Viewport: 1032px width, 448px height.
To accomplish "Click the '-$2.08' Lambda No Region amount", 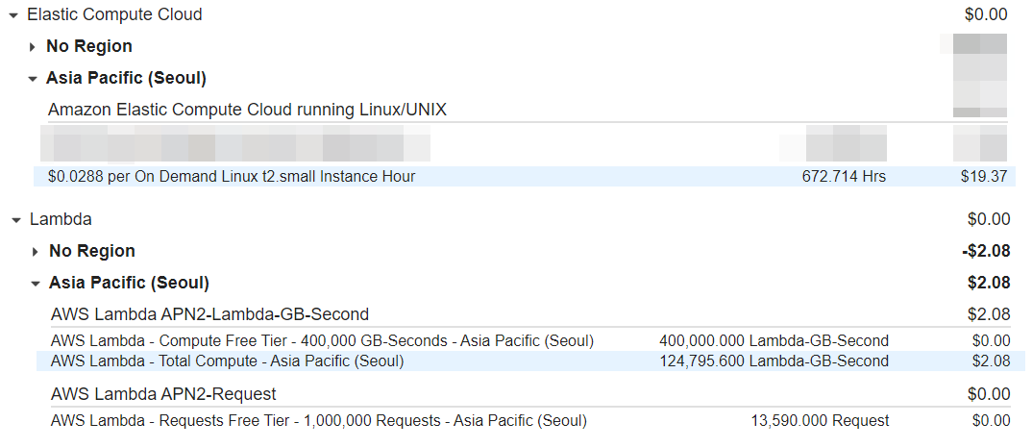I will [985, 251].
